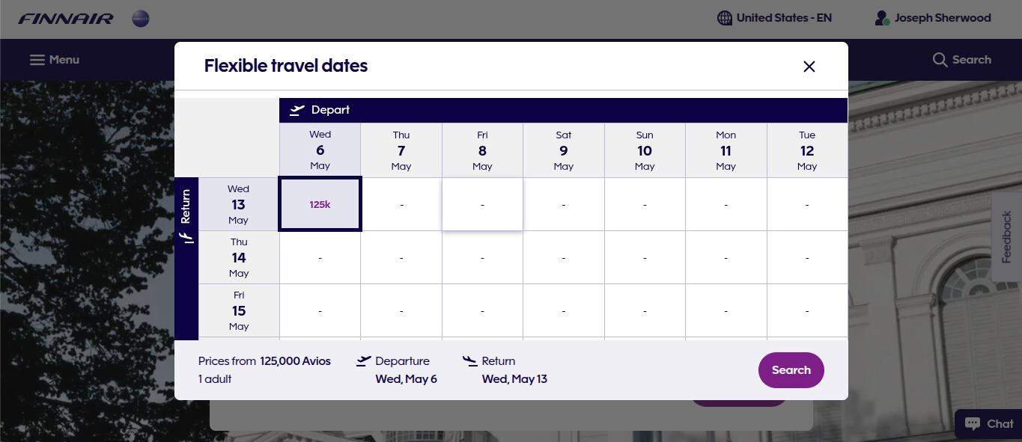Screen dimensions: 1022x442
Task: Open the Chat panel
Action: coord(988,423)
